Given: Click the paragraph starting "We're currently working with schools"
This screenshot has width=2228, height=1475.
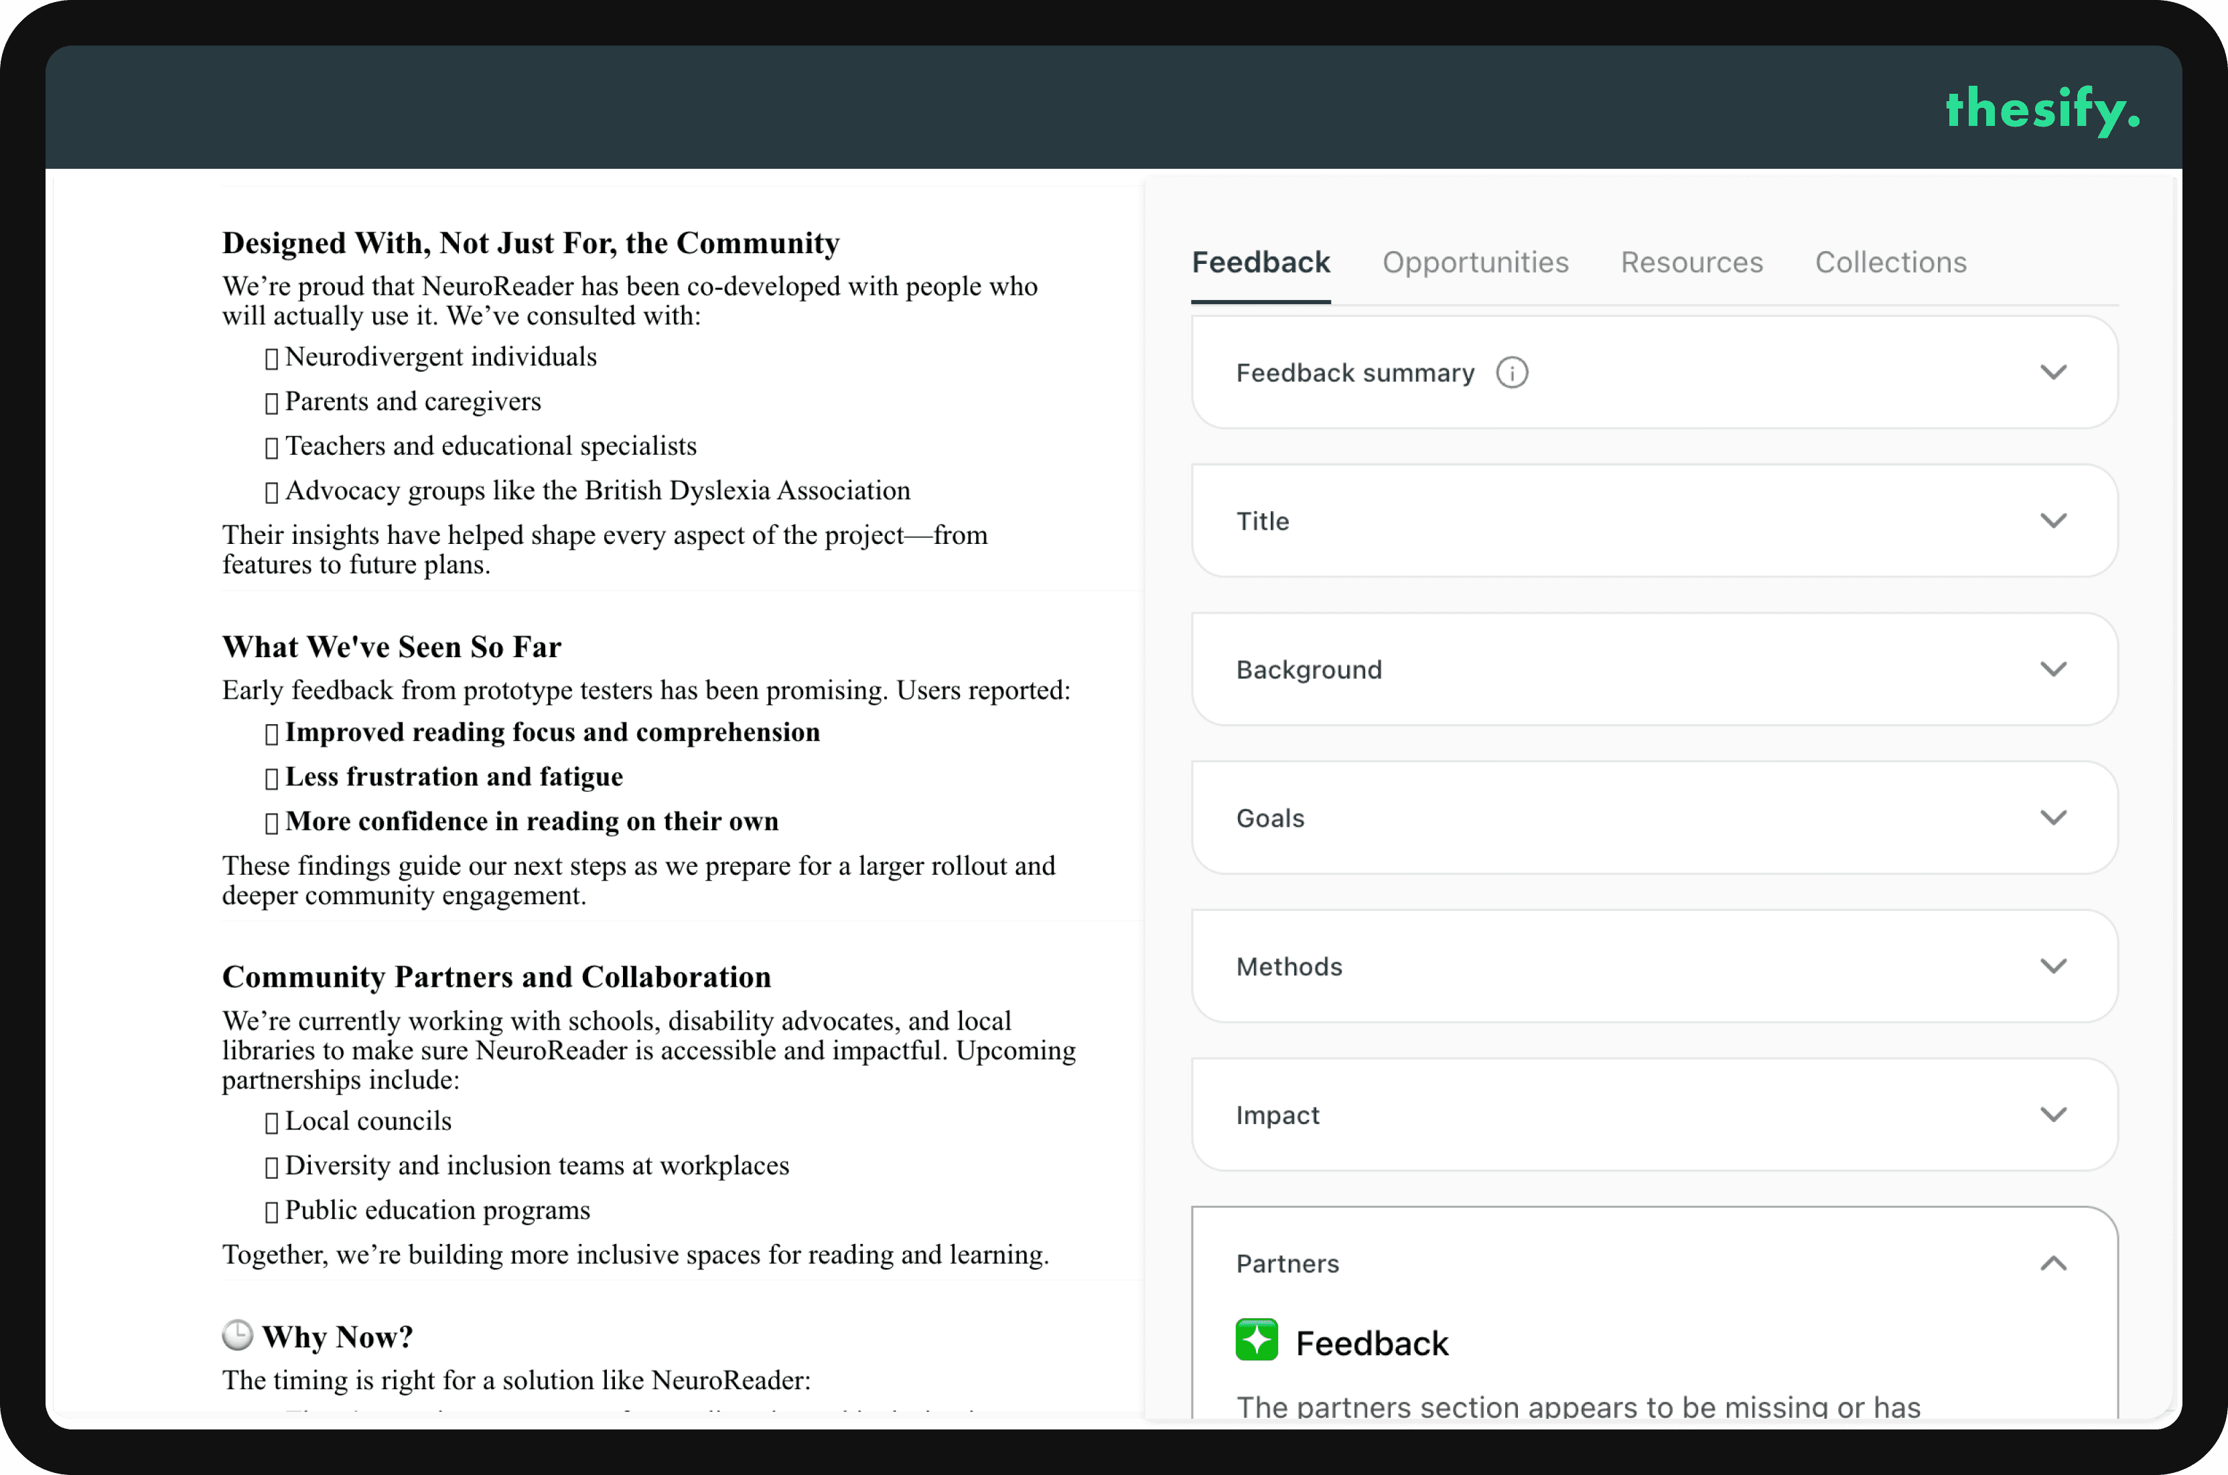Looking at the screenshot, I should [648, 1051].
